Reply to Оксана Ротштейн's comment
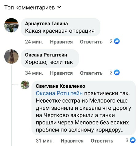The width and height of the screenshot is (140, 146). click(91, 73)
